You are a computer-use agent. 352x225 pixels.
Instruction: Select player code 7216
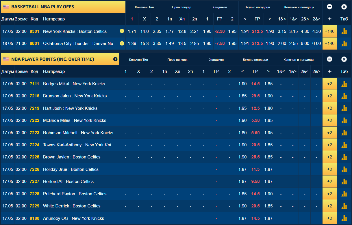tap(34, 96)
